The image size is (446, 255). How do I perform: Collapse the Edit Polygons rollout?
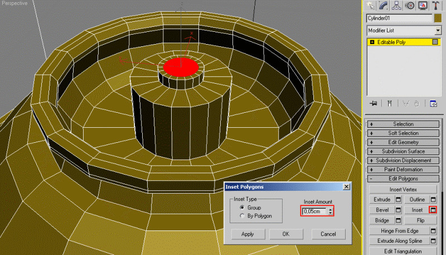[403, 179]
